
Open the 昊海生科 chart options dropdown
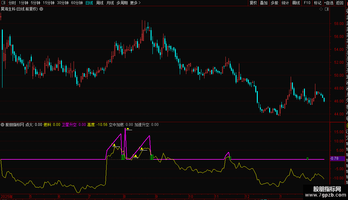coord(41,9)
